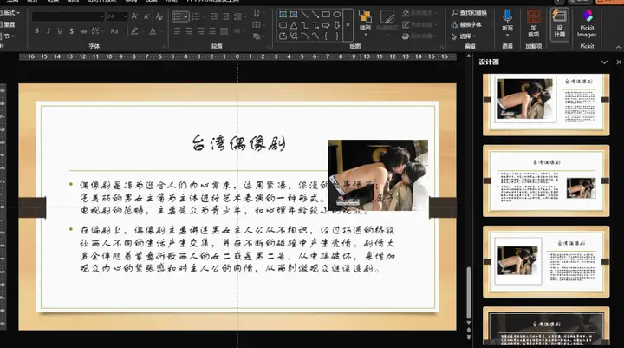The width and height of the screenshot is (624, 348).
Task: Close the 设计器 Designer pane
Action: pyautogui.click(x=619, y=62)
